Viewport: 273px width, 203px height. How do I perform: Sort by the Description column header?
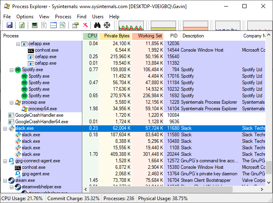[211, 36]
